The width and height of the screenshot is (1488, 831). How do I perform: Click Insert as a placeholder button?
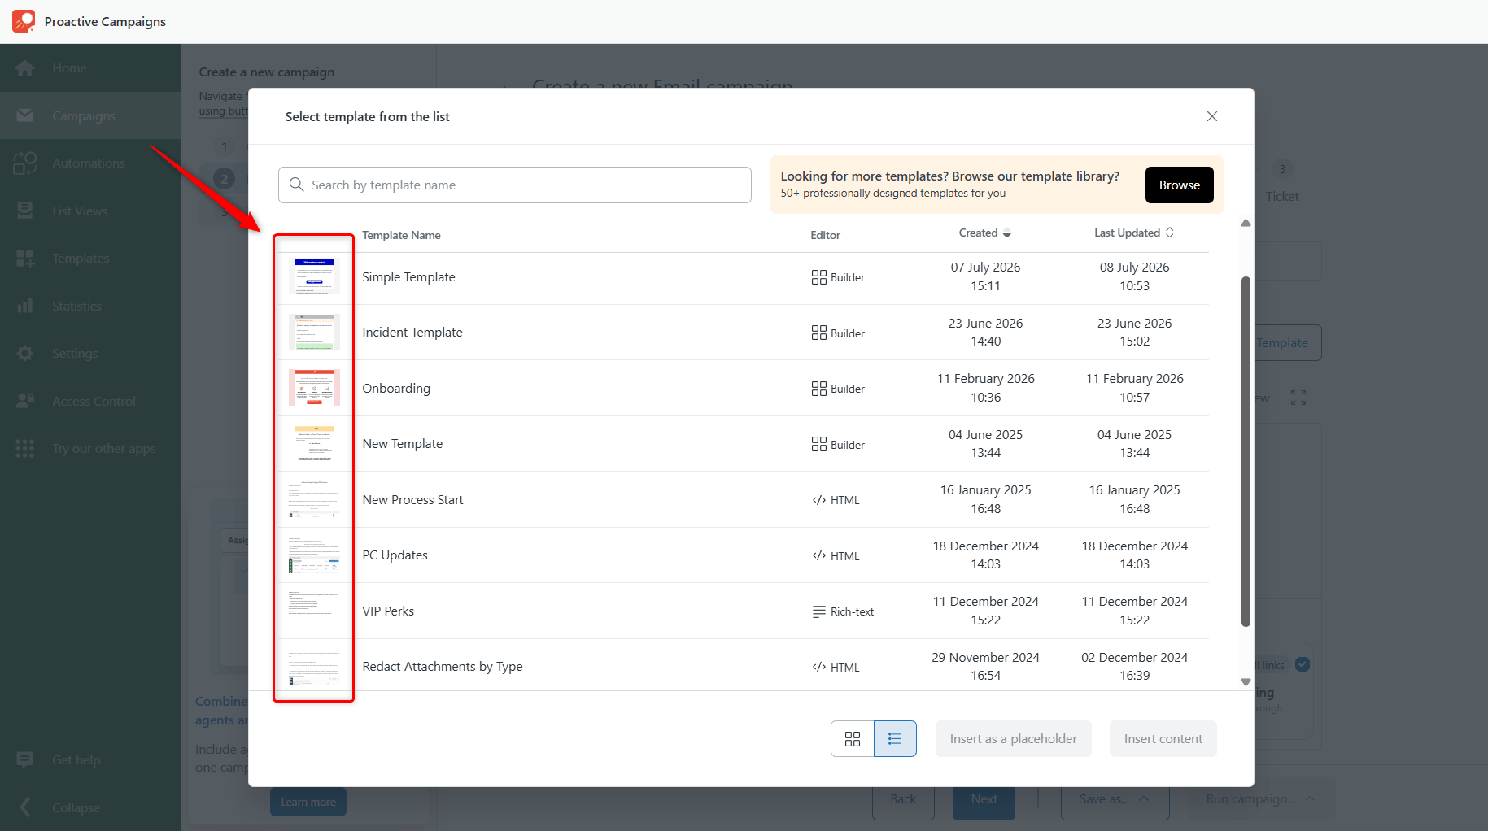point(1013,738)
